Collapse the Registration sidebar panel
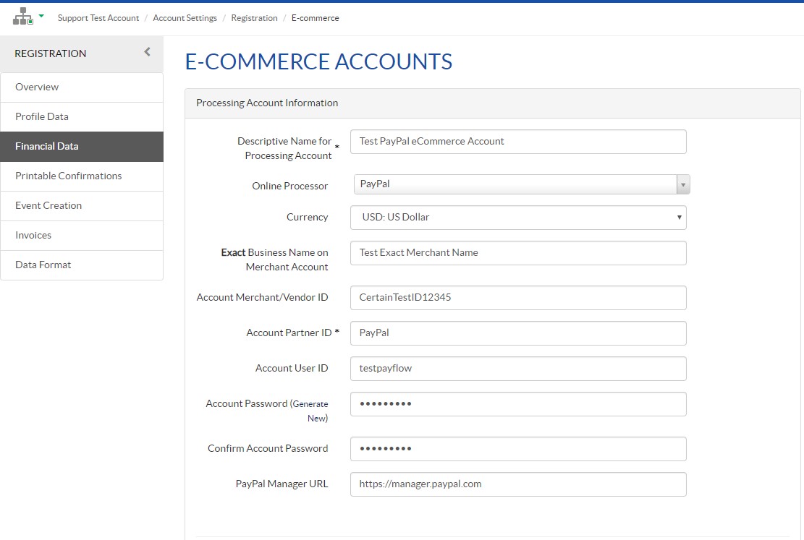Viewport: 804px width, 540px height. coord(147,52)
